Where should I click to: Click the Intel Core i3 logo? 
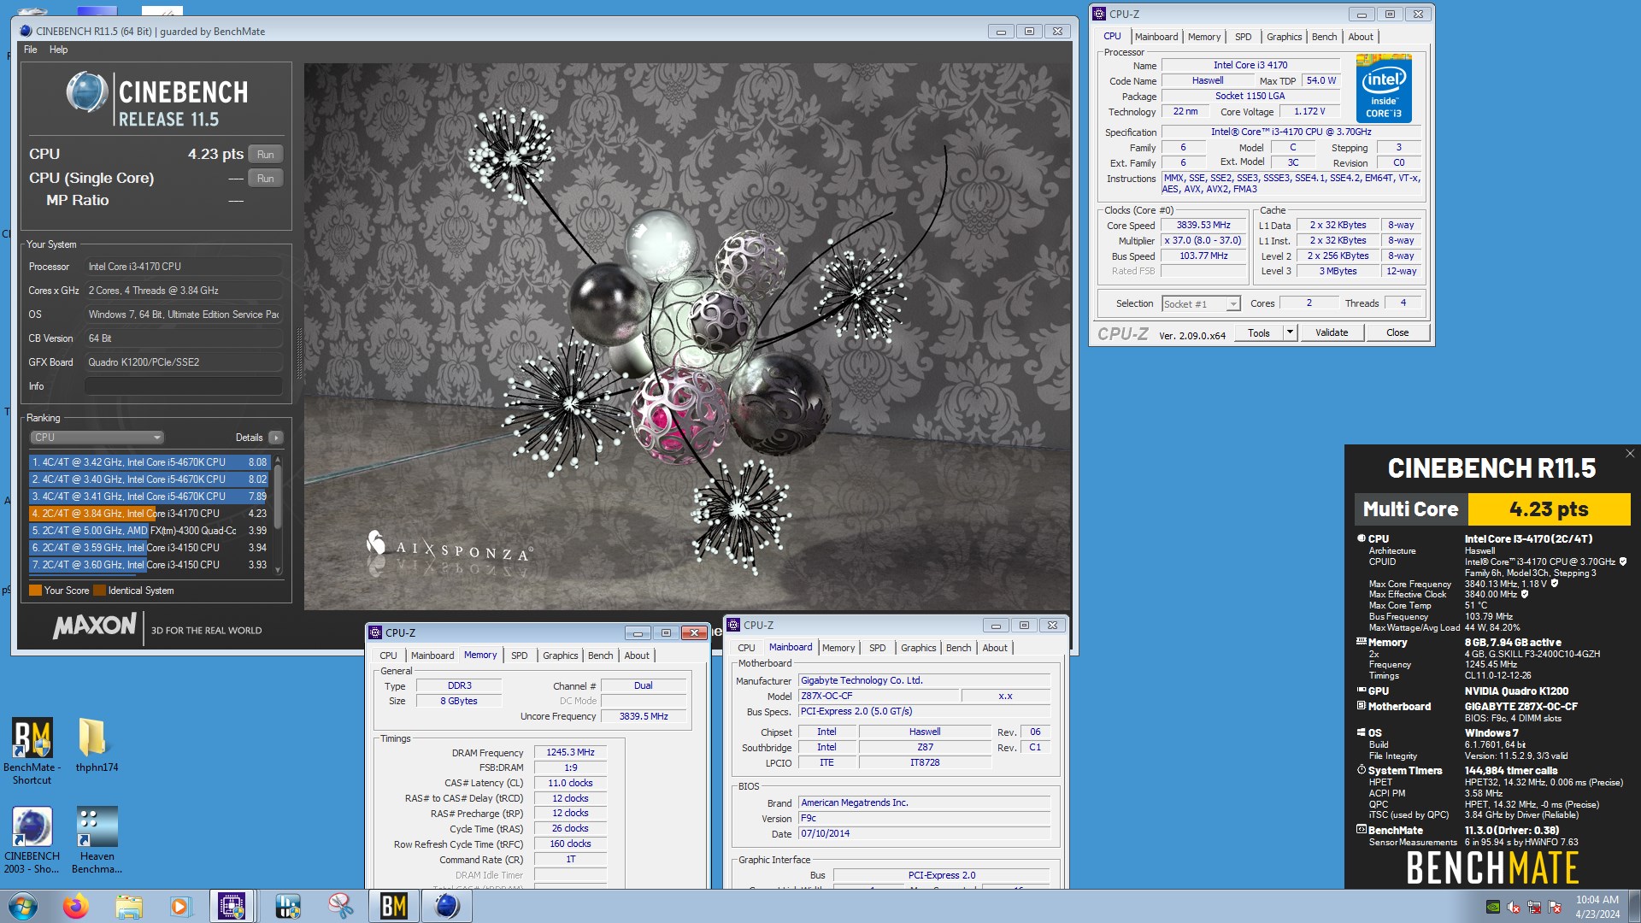coord(1383,88)
